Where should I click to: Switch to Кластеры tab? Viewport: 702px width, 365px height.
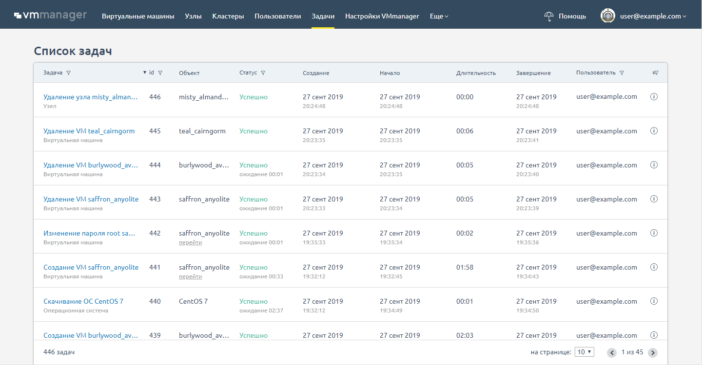point(228,16)
